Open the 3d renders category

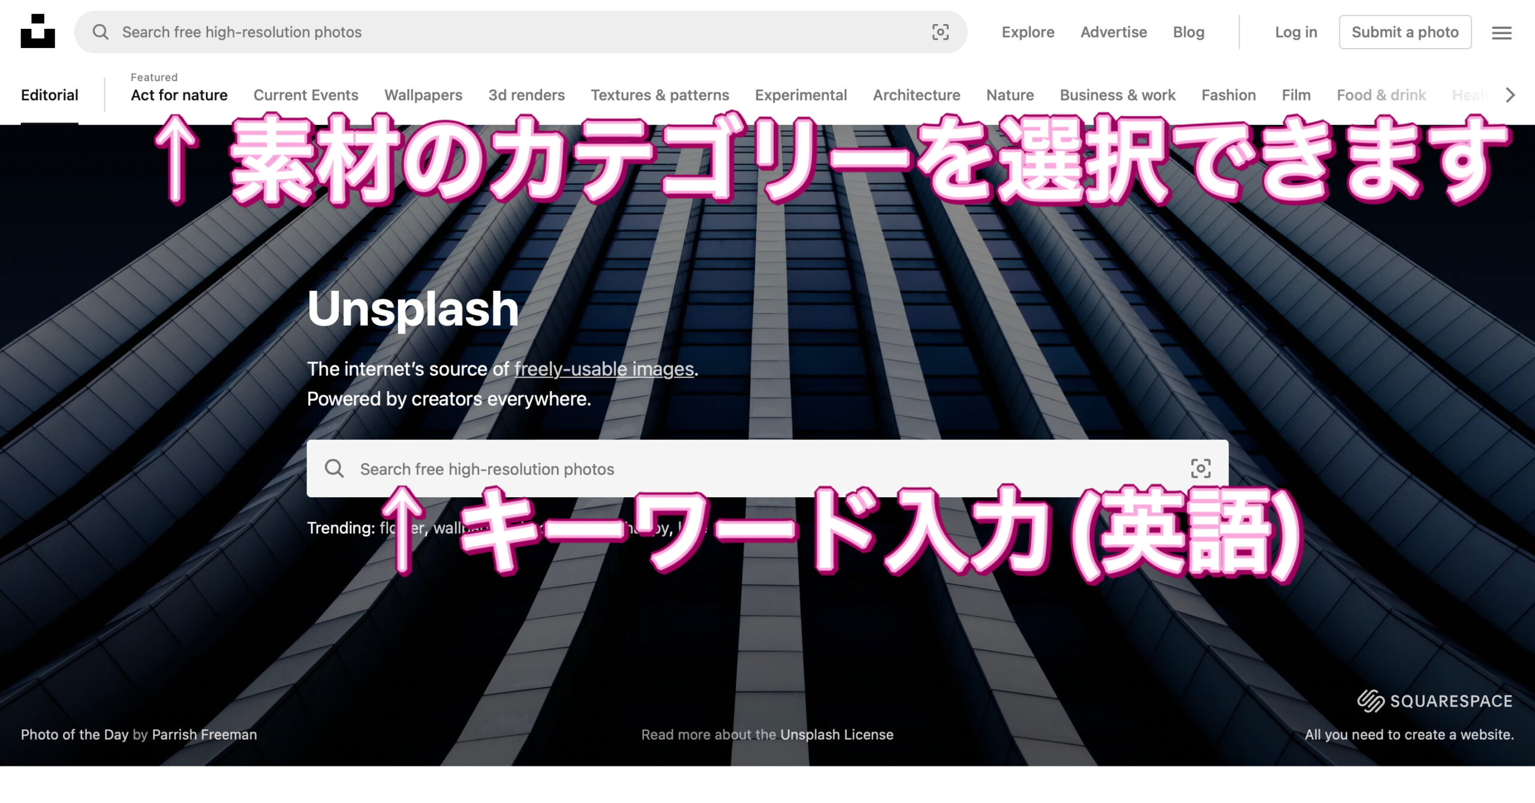(526, 95)
